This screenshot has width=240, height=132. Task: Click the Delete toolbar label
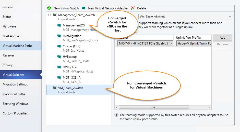(x=141, y=8)
